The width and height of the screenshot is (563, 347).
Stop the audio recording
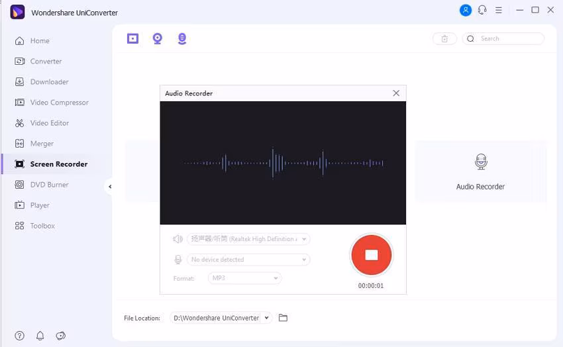click(372, 255)
